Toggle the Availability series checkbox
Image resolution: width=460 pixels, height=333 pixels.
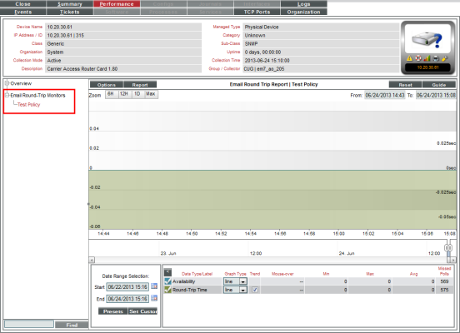[167, 281]
